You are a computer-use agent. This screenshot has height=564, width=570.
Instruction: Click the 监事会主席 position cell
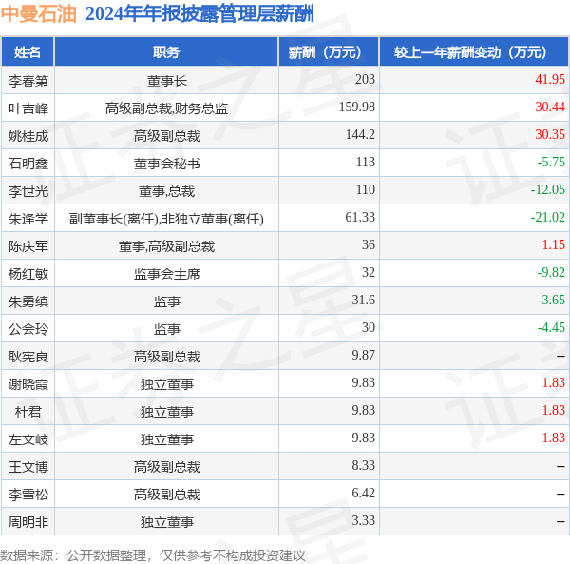tap(167, 274)
